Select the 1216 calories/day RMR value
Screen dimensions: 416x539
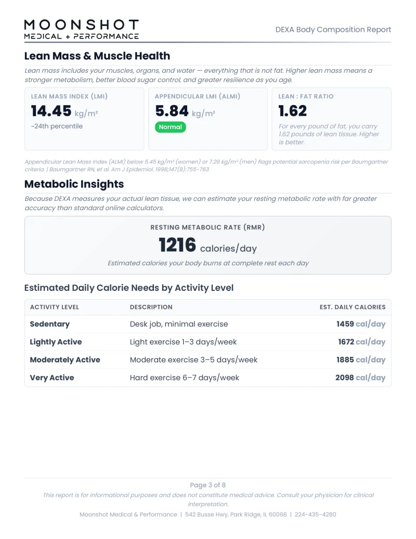tap(207, 246)
